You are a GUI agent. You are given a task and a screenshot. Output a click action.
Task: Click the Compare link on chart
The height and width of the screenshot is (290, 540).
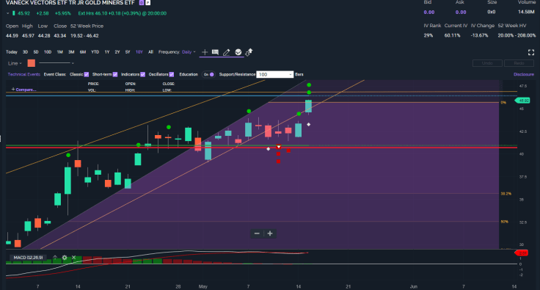coord(23,90)
